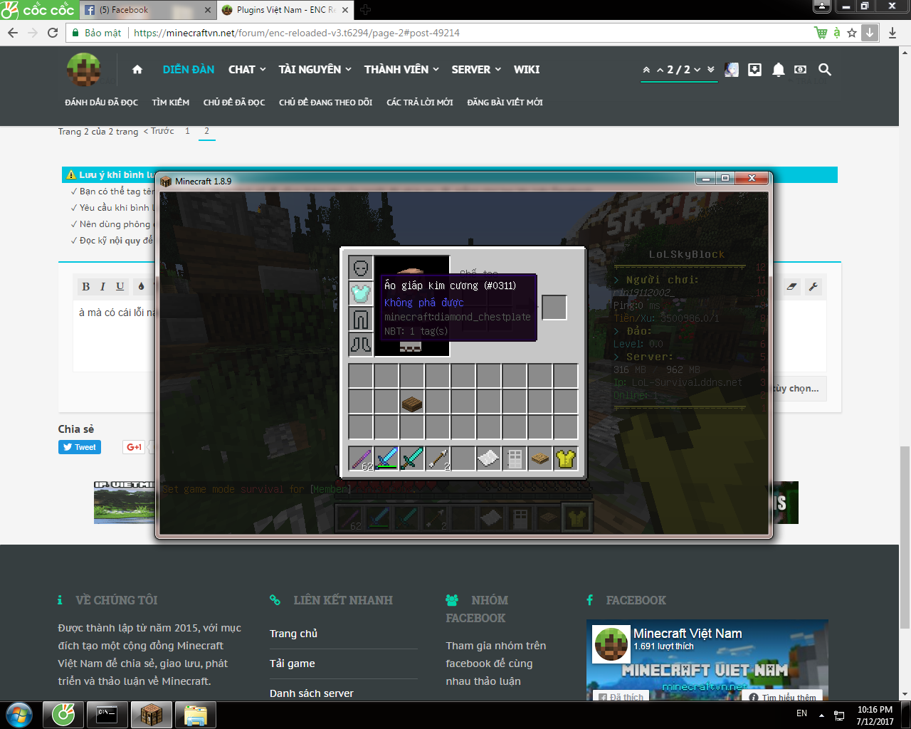Screen dimensions: 911x729
Task: Open Trang chủ quick link in footer
Action: click(x=293, y=634)
